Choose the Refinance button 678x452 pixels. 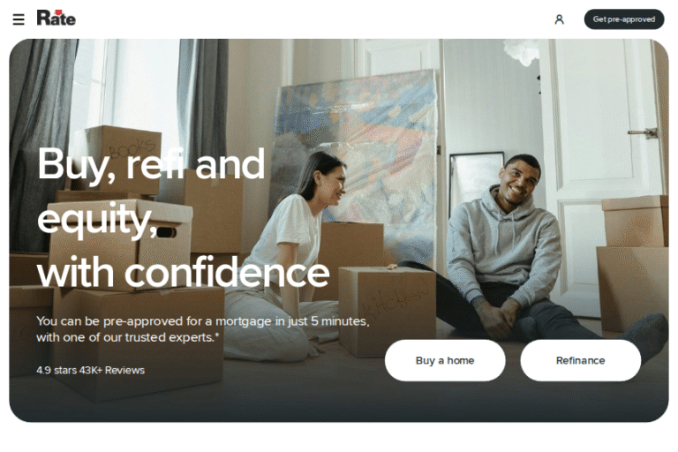pyautogui.click(x=580, y=360)
